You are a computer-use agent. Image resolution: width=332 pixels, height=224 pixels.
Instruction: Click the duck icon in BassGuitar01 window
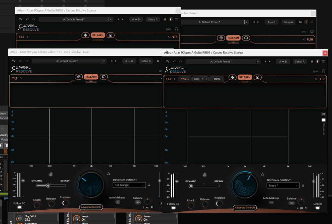coord(51,174)
